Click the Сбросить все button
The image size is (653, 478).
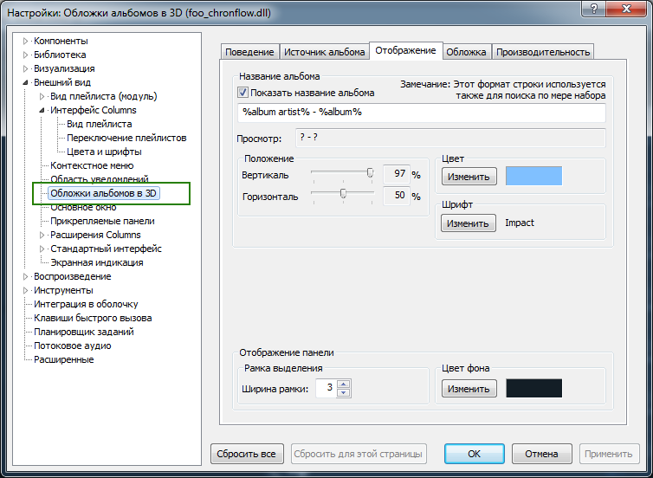pos(247,454)
